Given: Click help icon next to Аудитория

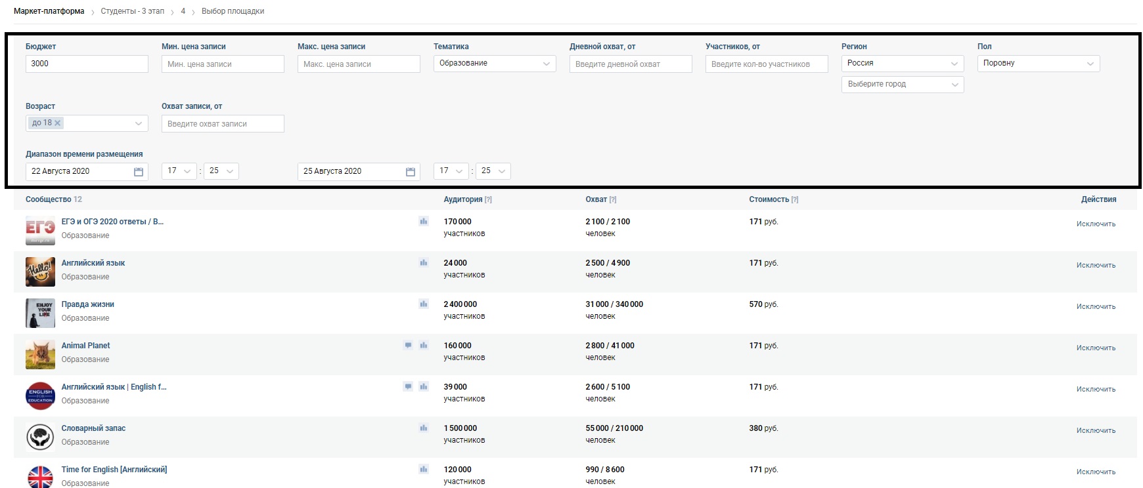Looking at the screenshot, I should pyautogui.click(x=488, y=199).
